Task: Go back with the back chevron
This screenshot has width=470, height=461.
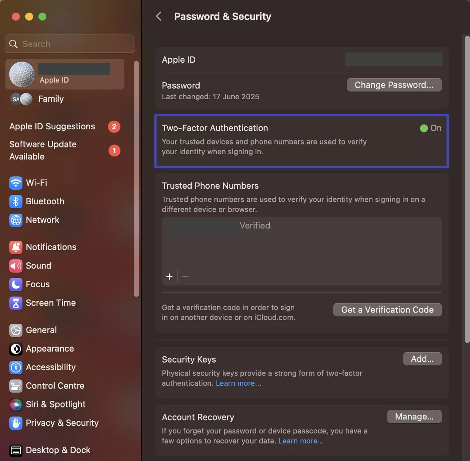Action: click(x=159, y=16)
